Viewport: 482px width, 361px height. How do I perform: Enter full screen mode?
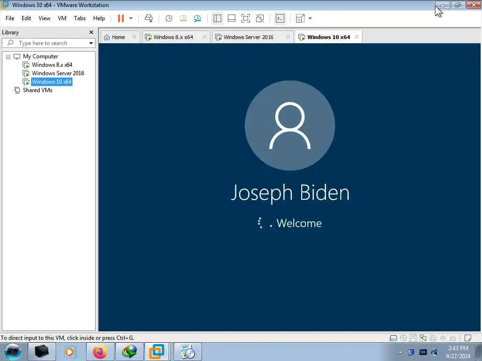(x=246, y=18)
